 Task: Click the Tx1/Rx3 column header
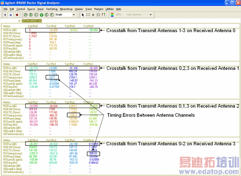point(51,140)
